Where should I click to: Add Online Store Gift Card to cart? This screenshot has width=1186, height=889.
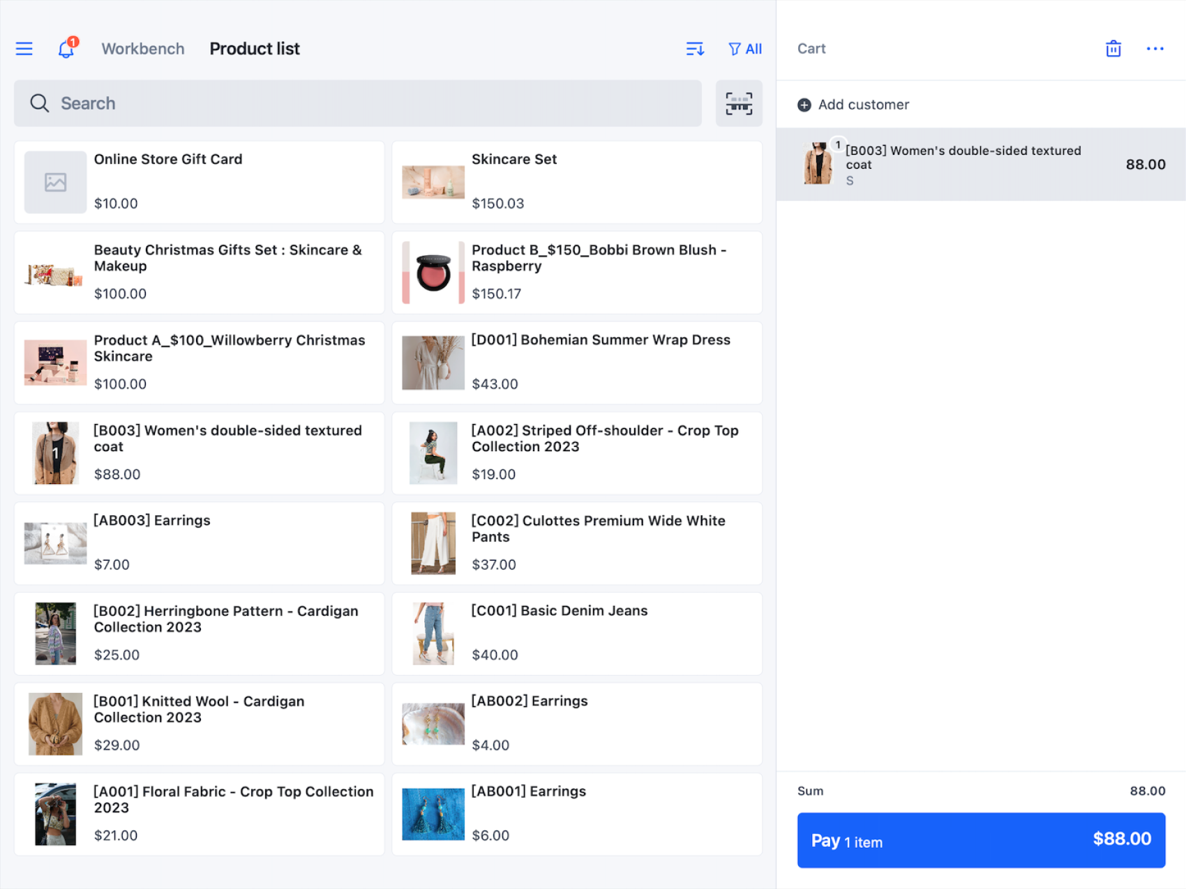click(199, 182)
